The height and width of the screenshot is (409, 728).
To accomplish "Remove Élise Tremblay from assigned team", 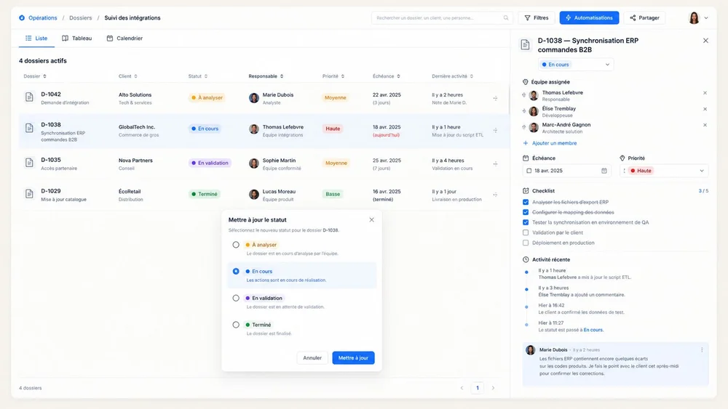I will 705,109.
